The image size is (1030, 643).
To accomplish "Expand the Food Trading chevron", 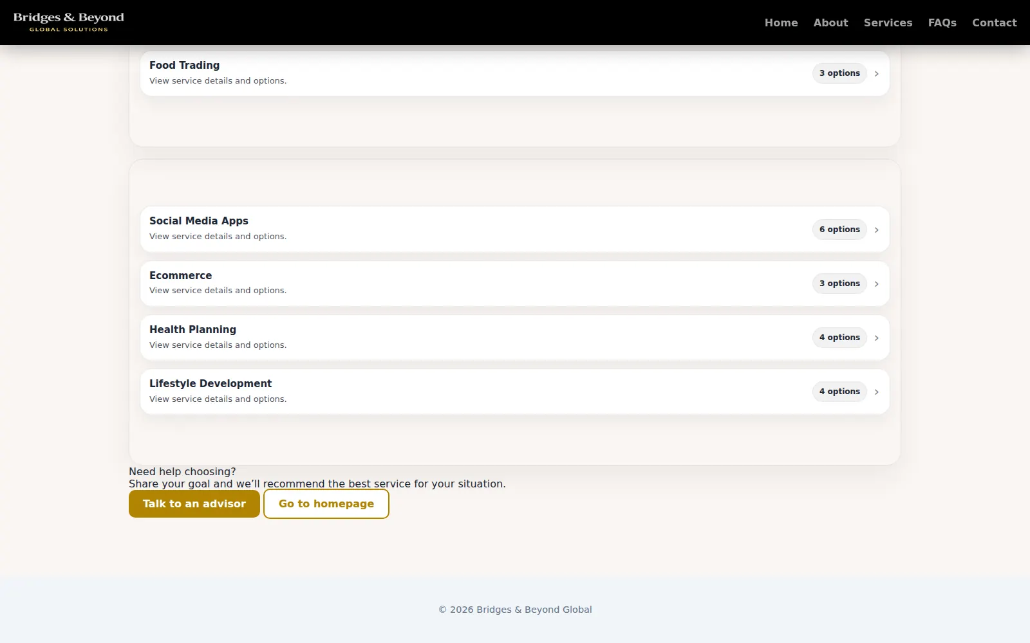I will pyautogui.click(x=876, y=73).
